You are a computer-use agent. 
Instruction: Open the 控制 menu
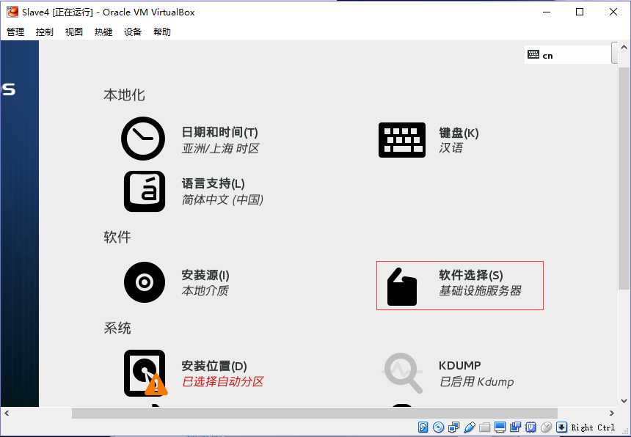[x=44, y=32]
